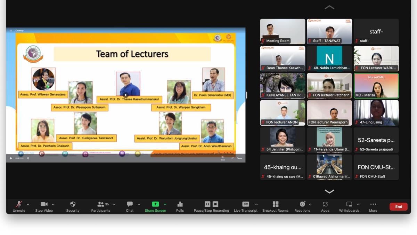Open share screen options arrow
The height and width of the screenshot is (235, 417).
(x=165, y=204)
